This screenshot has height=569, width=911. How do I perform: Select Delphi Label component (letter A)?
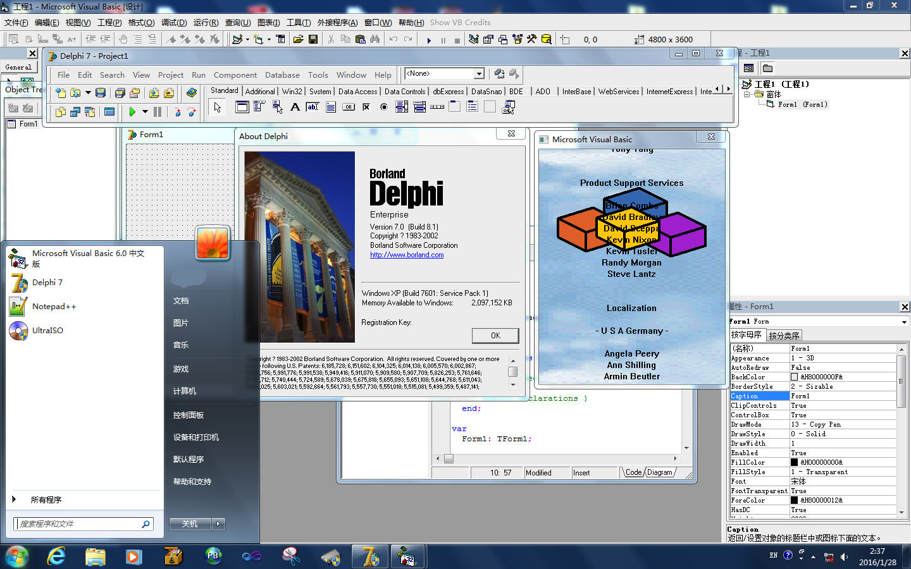295,107
